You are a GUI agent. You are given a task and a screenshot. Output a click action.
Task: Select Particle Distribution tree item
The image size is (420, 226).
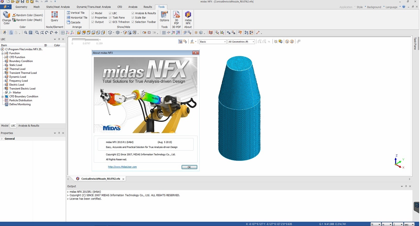pos(21,100)
